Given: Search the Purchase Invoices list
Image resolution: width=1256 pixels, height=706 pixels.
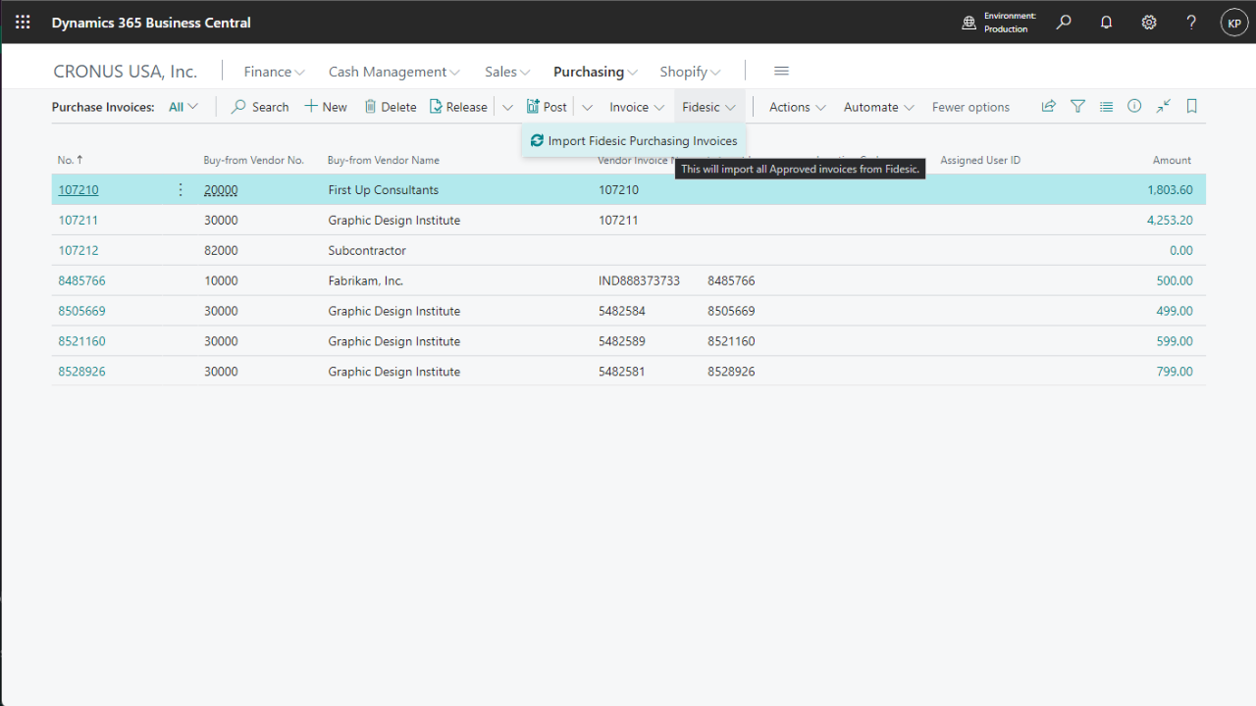Looking at the screenshot, I should click(x=260, y=107).
